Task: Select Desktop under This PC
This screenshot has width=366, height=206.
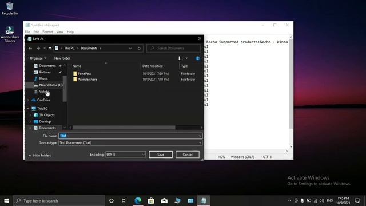Action: 45,122
